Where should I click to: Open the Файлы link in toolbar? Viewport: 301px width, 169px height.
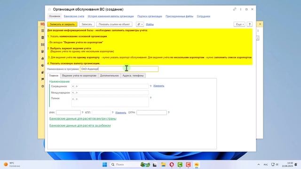click(x=150, y=24)
